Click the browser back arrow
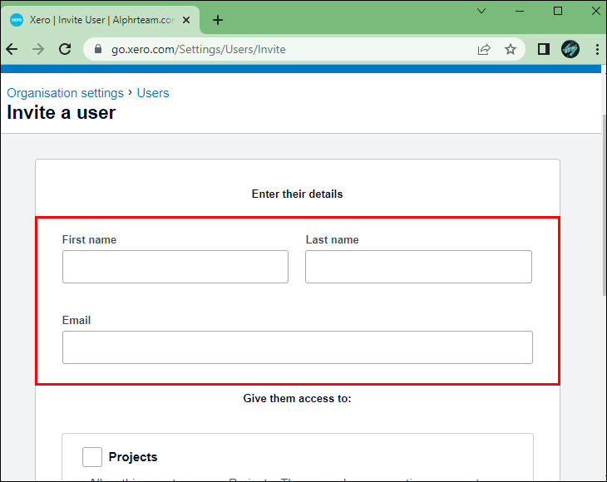The image size is (607, 482). point(12,49)
